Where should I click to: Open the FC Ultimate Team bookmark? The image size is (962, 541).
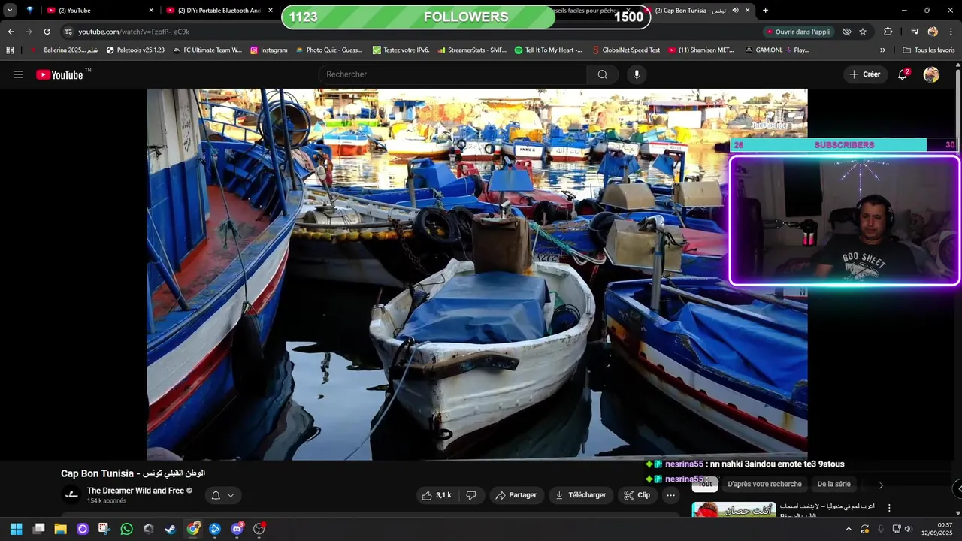pyautogui.click(x=207, y=50)
